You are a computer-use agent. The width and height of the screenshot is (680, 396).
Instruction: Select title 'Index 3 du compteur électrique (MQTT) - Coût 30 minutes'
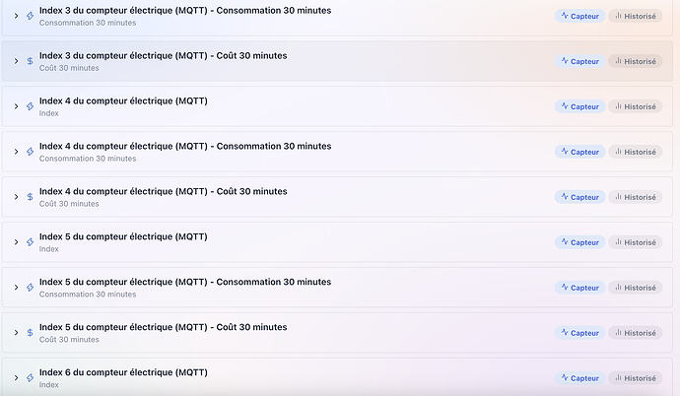pos(163,55)
